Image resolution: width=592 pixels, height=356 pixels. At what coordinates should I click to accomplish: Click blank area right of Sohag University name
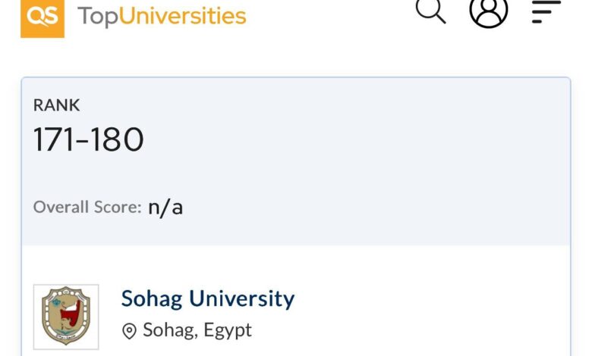[x=425, y=298]
